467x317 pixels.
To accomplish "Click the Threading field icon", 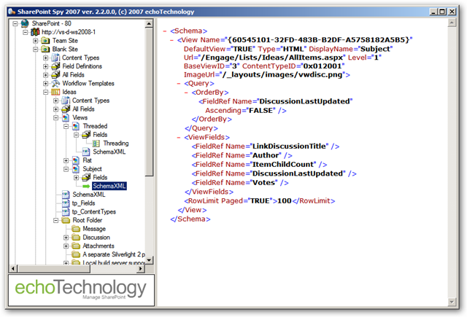I will click(x=96, y=144).
